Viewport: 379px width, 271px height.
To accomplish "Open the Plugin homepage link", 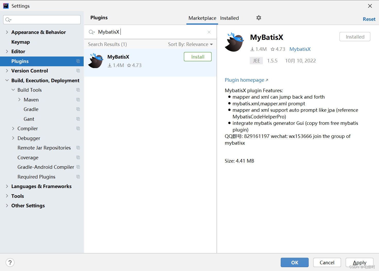I will click(246, 80).
